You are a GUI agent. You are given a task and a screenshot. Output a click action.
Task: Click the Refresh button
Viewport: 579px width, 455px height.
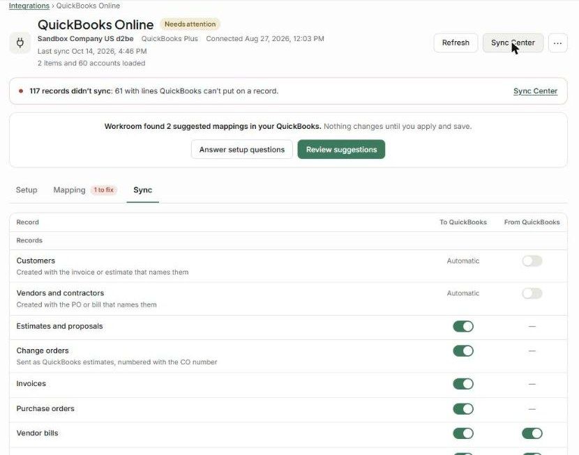(456, 43)
